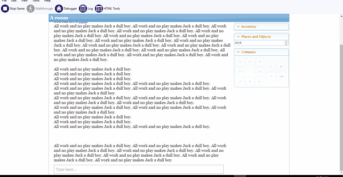The width and height of the screenshot is (343, 177).
Task: Open the File menu
Action: click(x=4, y=1)
